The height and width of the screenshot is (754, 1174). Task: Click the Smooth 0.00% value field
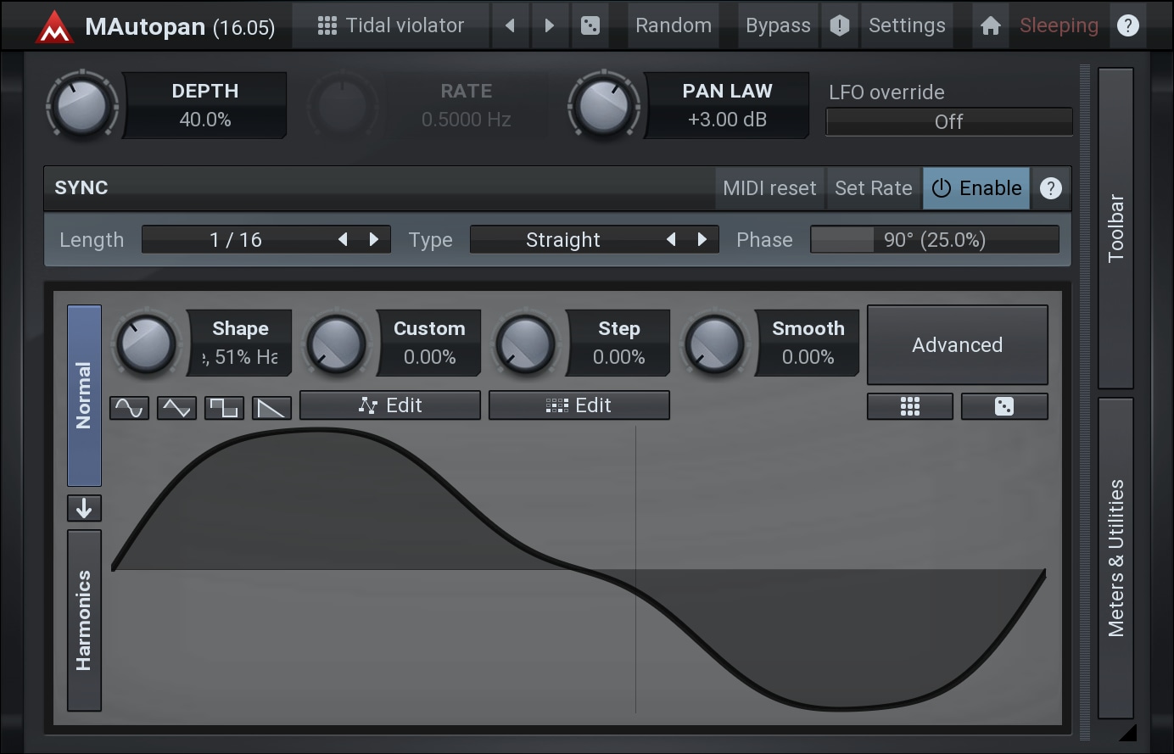[x=808, y=343]
